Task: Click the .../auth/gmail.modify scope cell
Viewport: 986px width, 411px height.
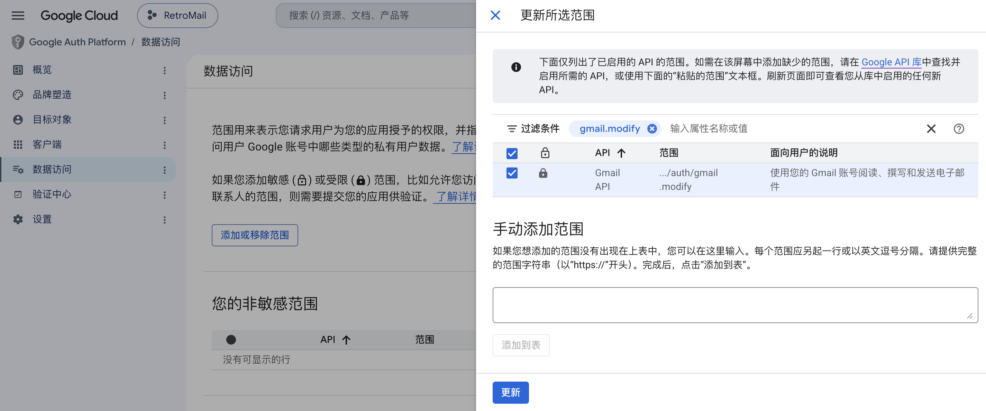Action: (688, 180)
